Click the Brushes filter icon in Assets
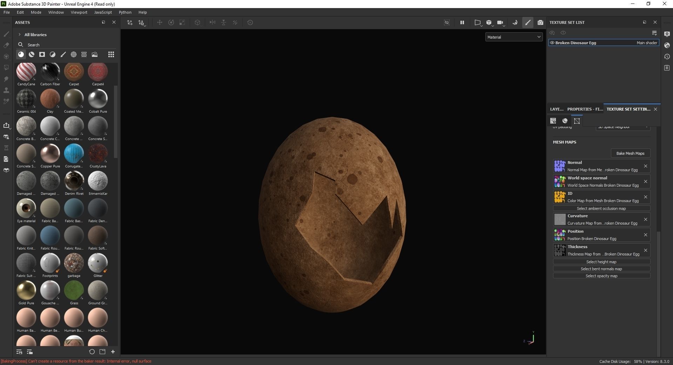This screenshot has height=365, width=673. pyautogui.click(x=63, y=54)
